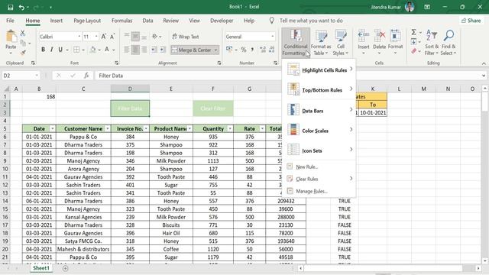The width and height of the screenshot is (489, 275).
Task: Open the font name dropdown
Action: pyautogui.click(x=79, y=37)
